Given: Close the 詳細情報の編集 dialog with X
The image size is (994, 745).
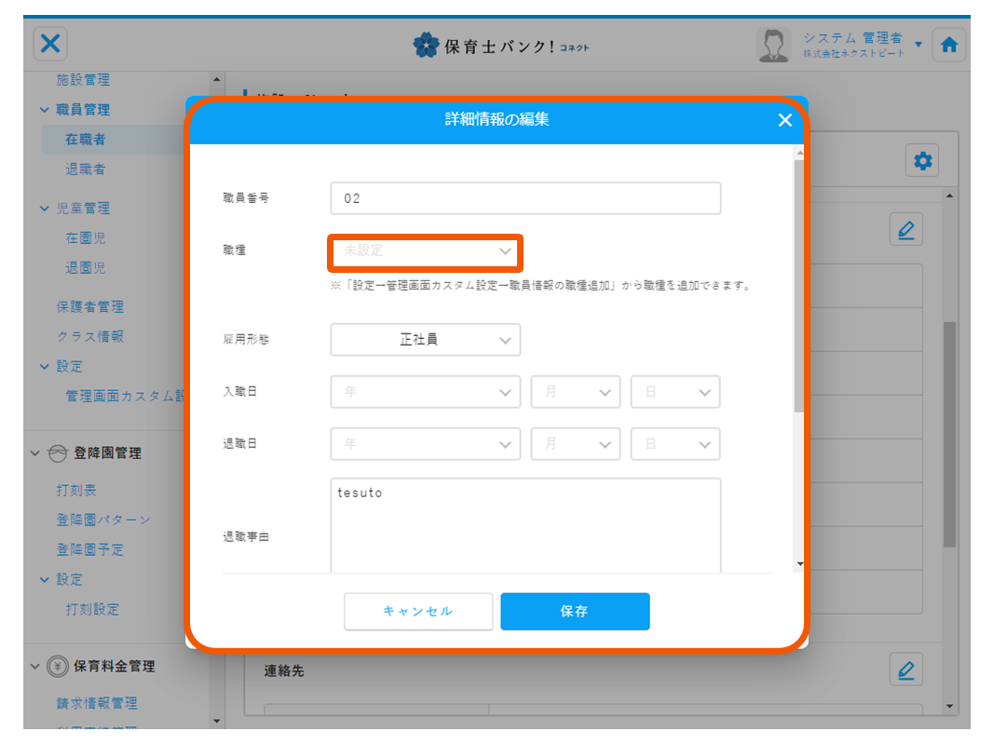Looking at the screenshot, I should (784, 120).
